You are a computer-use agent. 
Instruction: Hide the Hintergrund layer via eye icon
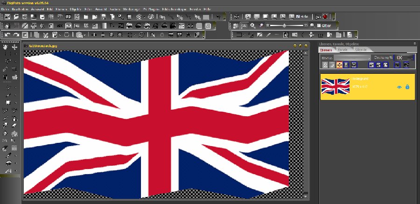399,87
